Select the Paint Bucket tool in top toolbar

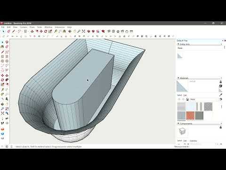click(x=65, y=32)
